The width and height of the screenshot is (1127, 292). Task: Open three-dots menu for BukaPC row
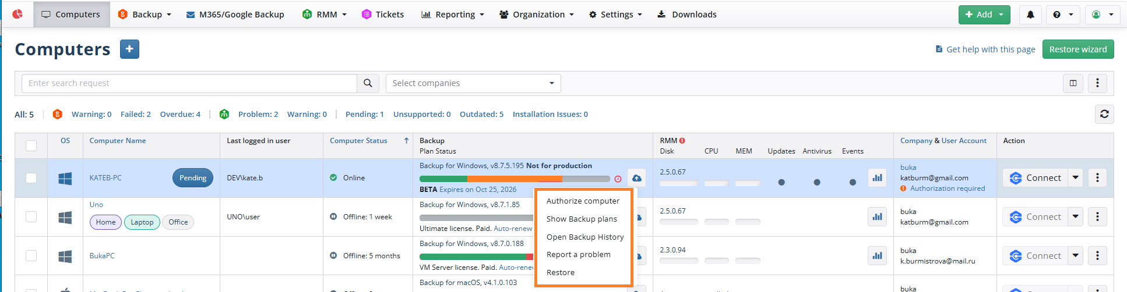click(x=1097, y=255)
